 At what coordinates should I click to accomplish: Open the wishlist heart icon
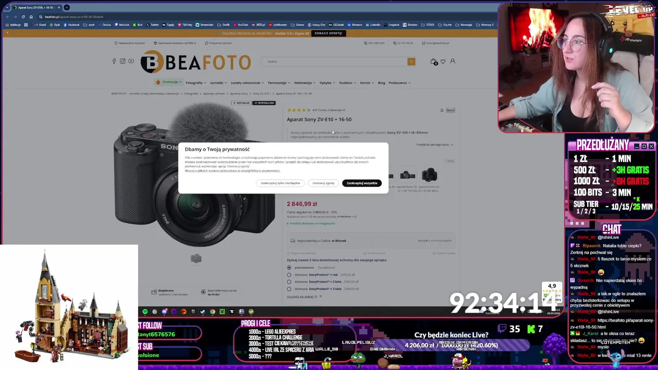tap(443, 62)
